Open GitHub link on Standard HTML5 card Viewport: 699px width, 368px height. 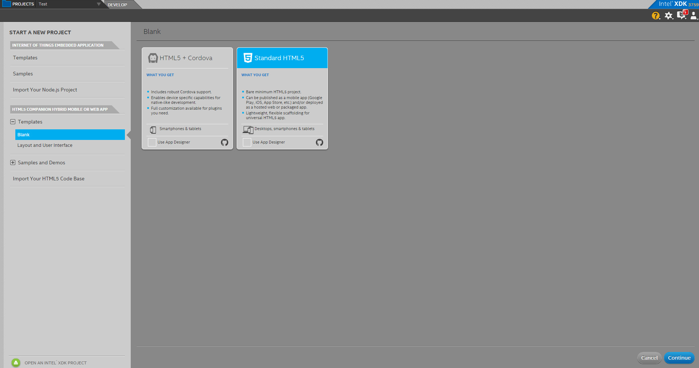[x=320, y=142]
